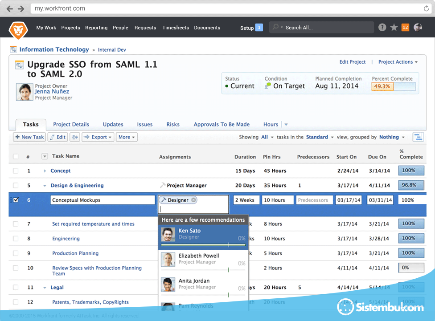Viewport: 435px width, 321px height.
Task: Click the Edit button in toolbar
Action: tap(57, 137)
